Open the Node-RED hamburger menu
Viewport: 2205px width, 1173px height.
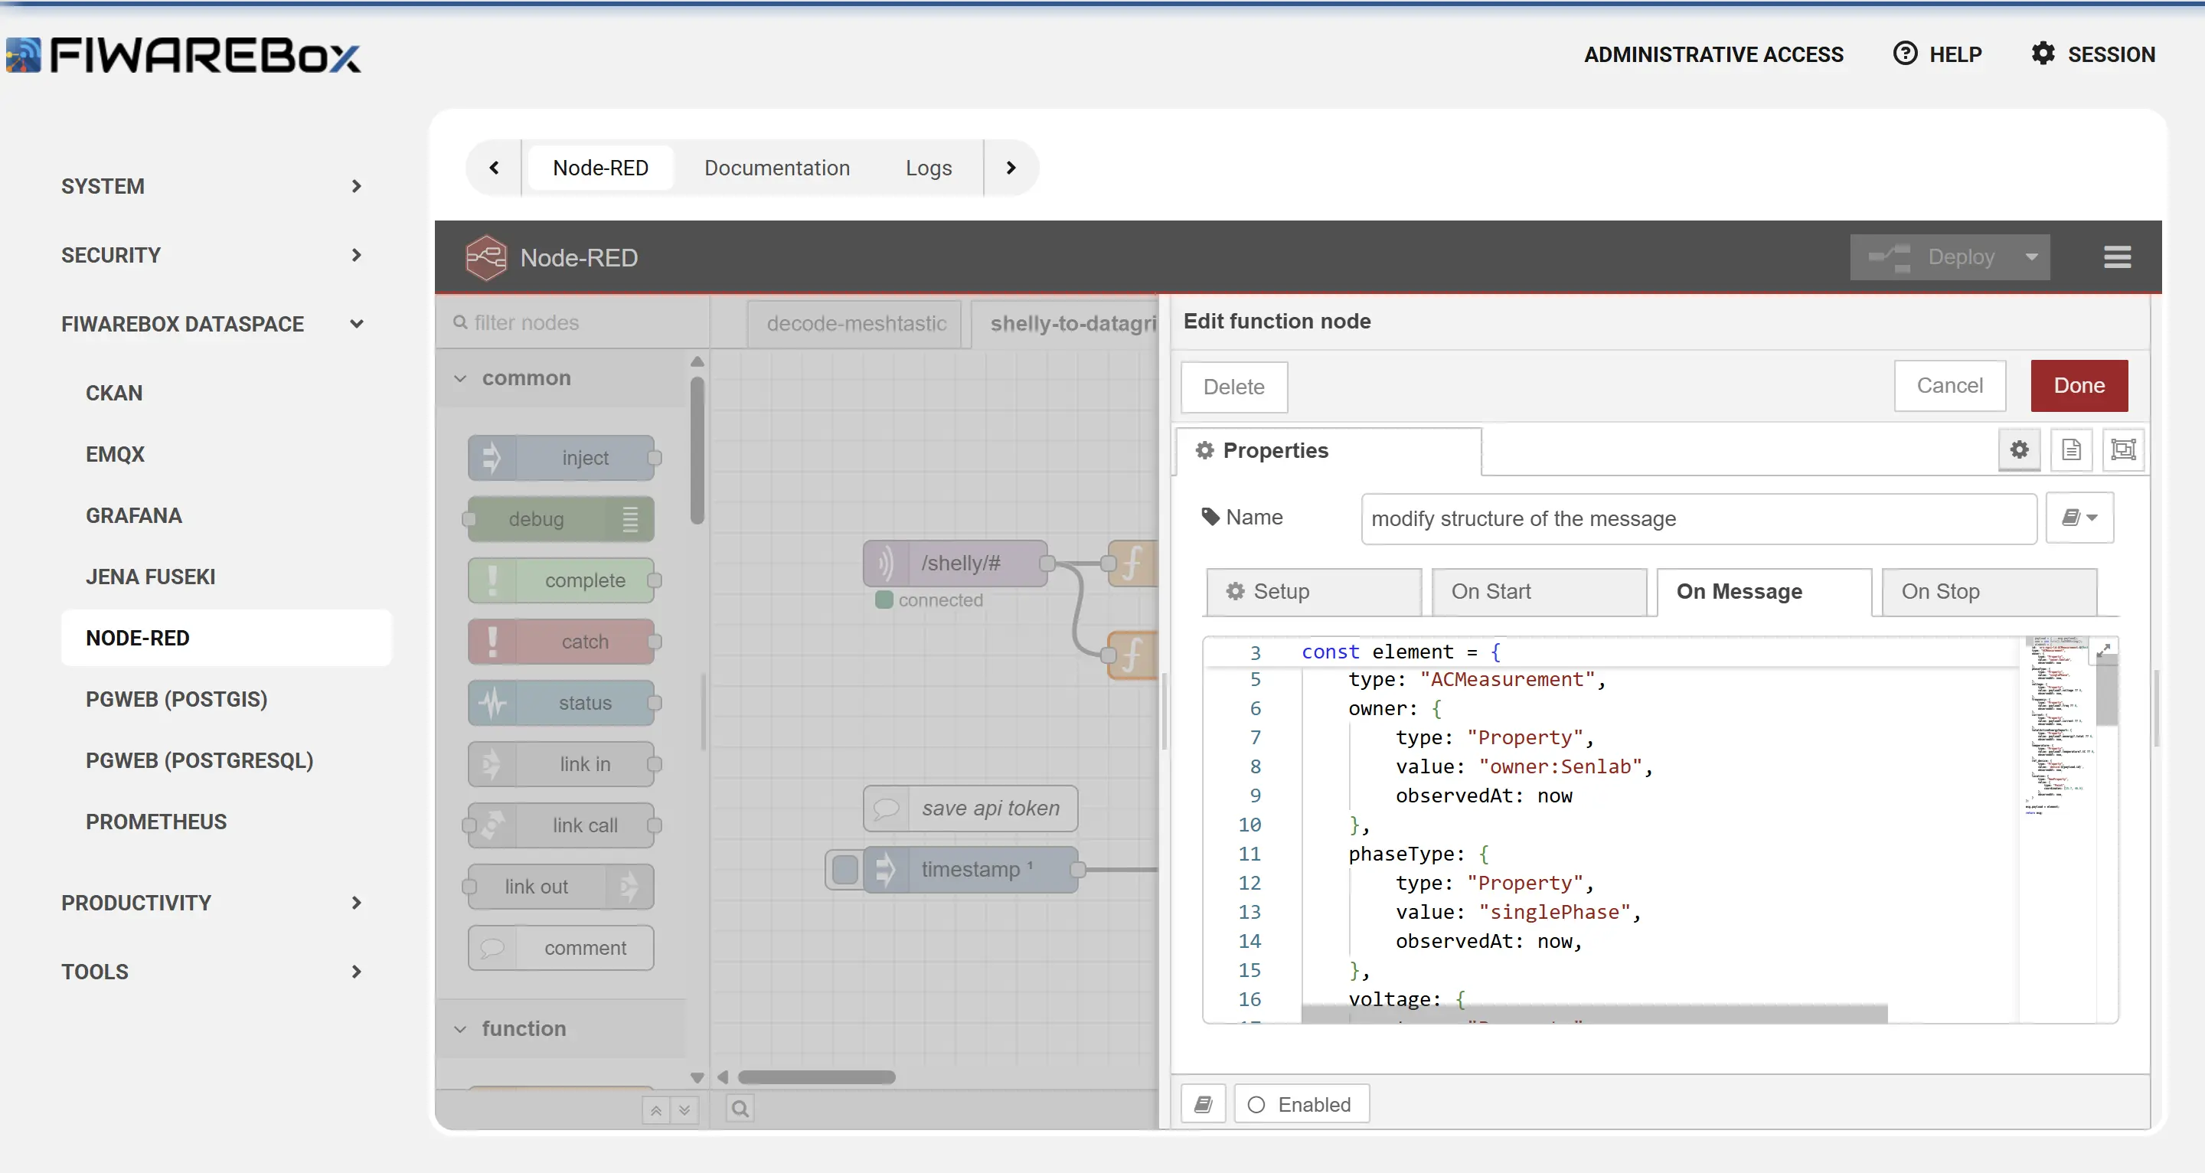click(x=2117, y=256)
